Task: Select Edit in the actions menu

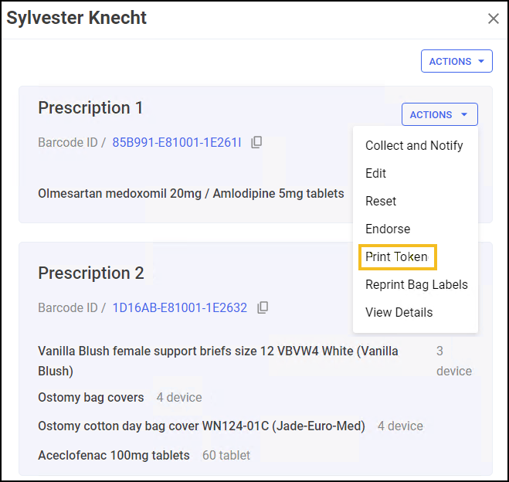Action: 375,173
